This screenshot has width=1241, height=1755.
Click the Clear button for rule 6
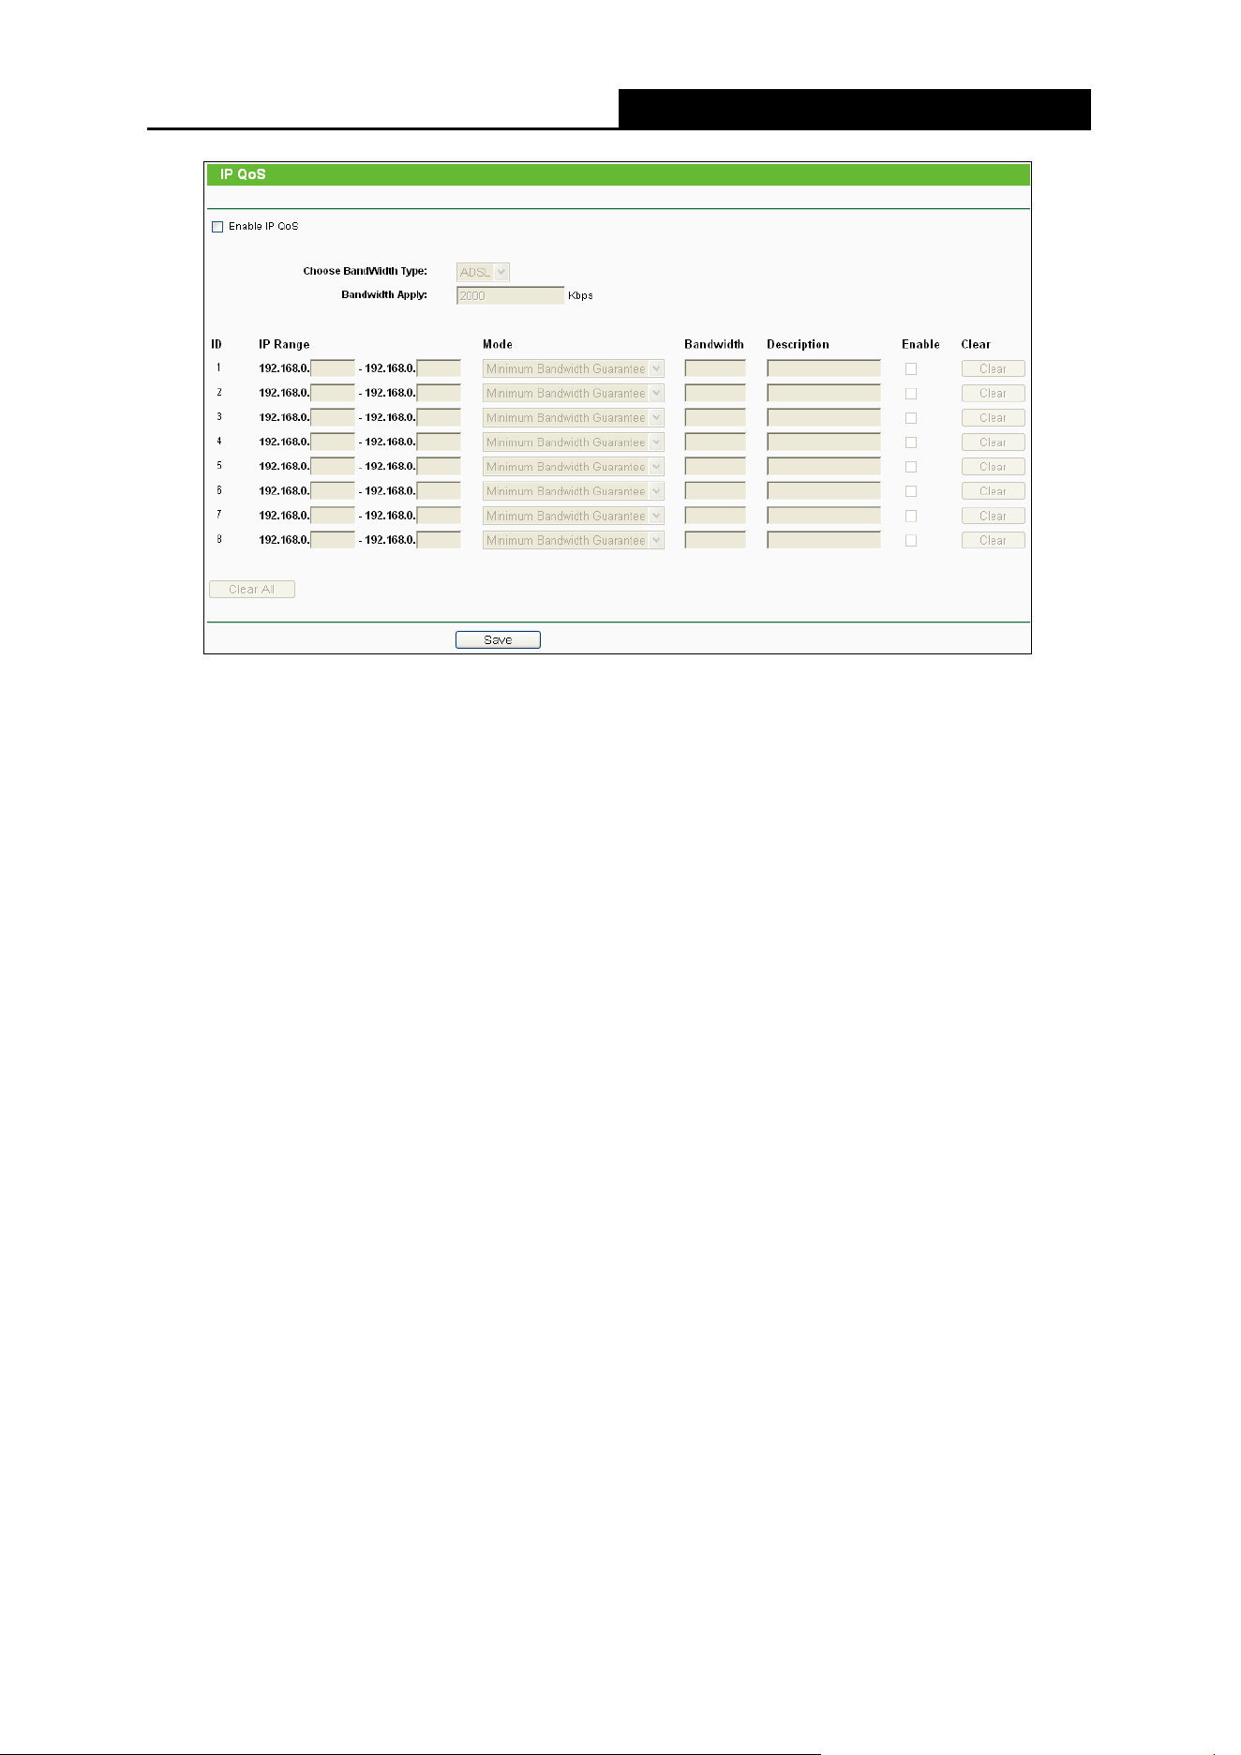993,491
